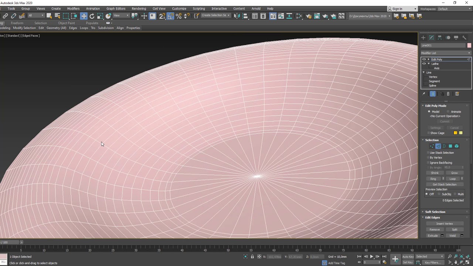Click the Line001 object color swatch

tap(469, 45)
